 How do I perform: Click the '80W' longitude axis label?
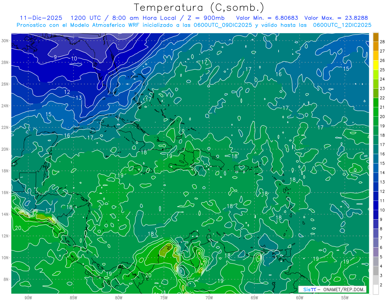coord(119,298)
